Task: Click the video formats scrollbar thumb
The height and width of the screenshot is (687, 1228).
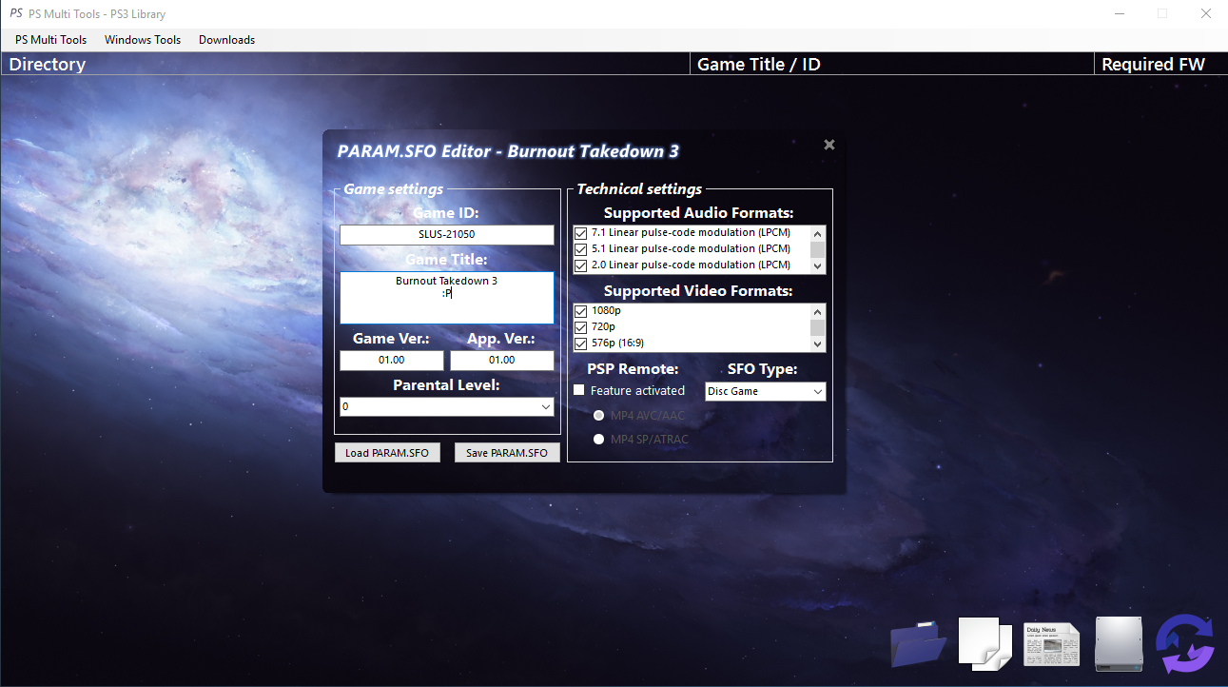Action: pyautogui.click(x=817, y=327)
